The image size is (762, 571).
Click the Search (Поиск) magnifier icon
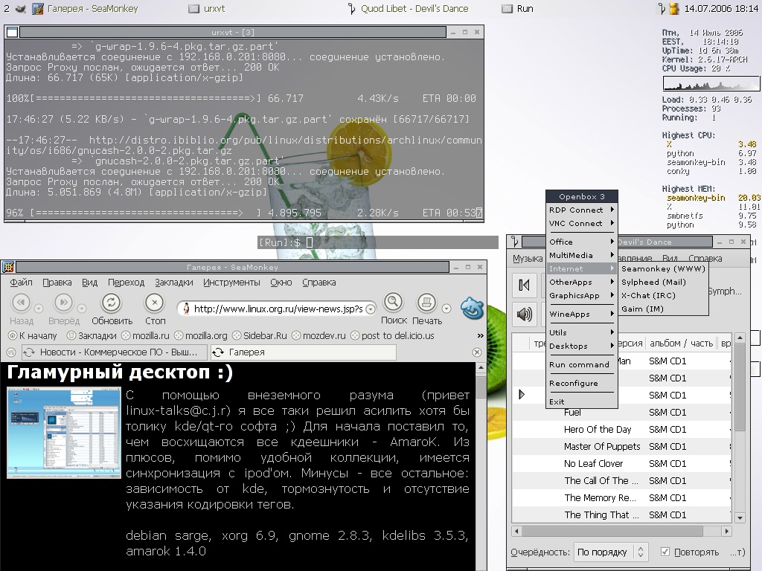393,303
